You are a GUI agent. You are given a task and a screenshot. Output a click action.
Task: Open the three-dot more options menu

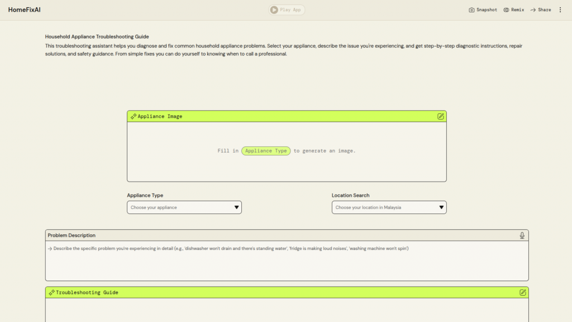pos(560,10)
